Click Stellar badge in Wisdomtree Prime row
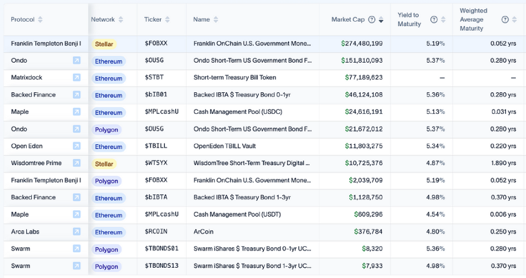 point(104,164)
